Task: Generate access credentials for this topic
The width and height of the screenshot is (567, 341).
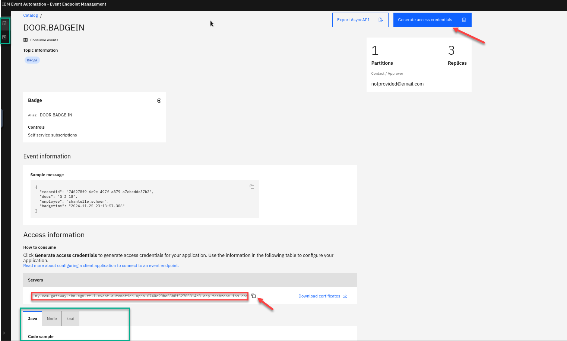Action: coord(432,20)
